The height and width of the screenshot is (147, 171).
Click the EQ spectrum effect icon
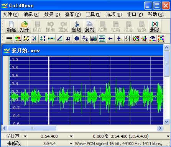(x=153, y=39)
